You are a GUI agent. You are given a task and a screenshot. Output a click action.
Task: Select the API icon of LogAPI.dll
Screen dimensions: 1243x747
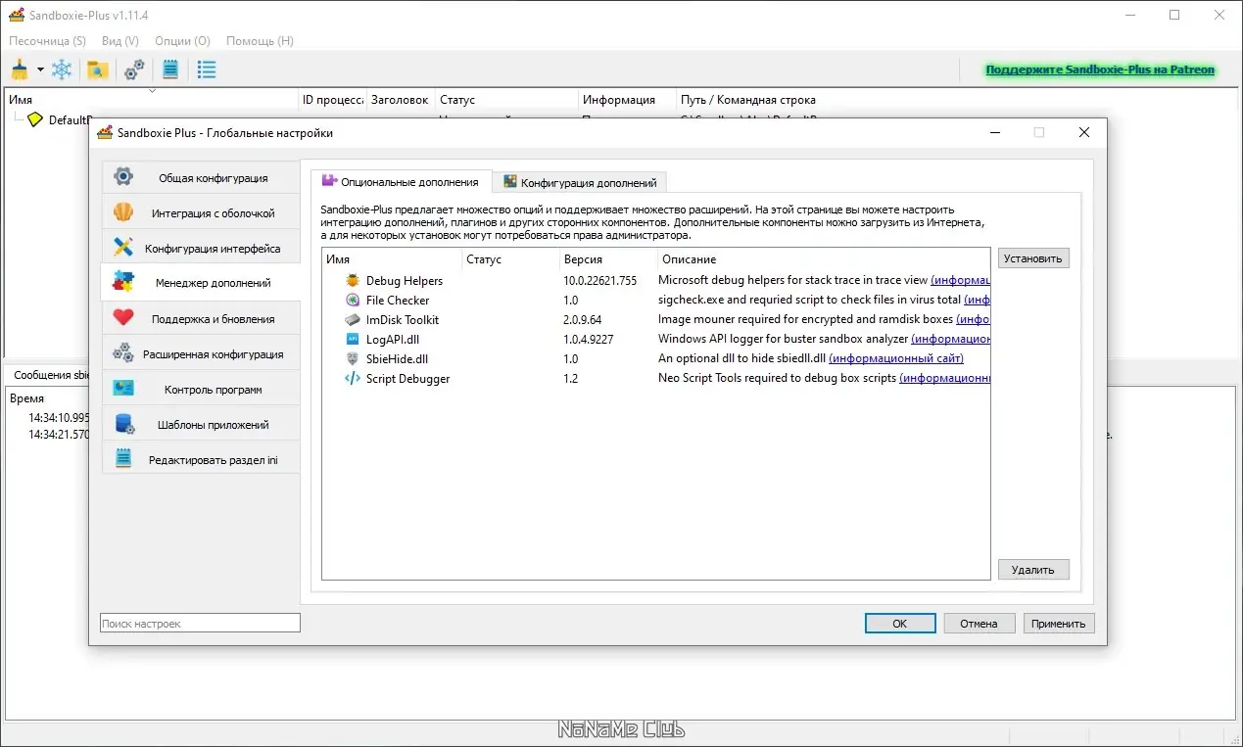tap(353, 339)
